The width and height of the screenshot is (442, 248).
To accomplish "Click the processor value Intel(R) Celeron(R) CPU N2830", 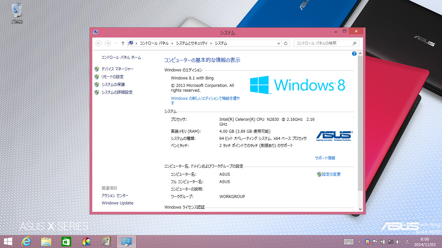I will click(x=267, y=122).
